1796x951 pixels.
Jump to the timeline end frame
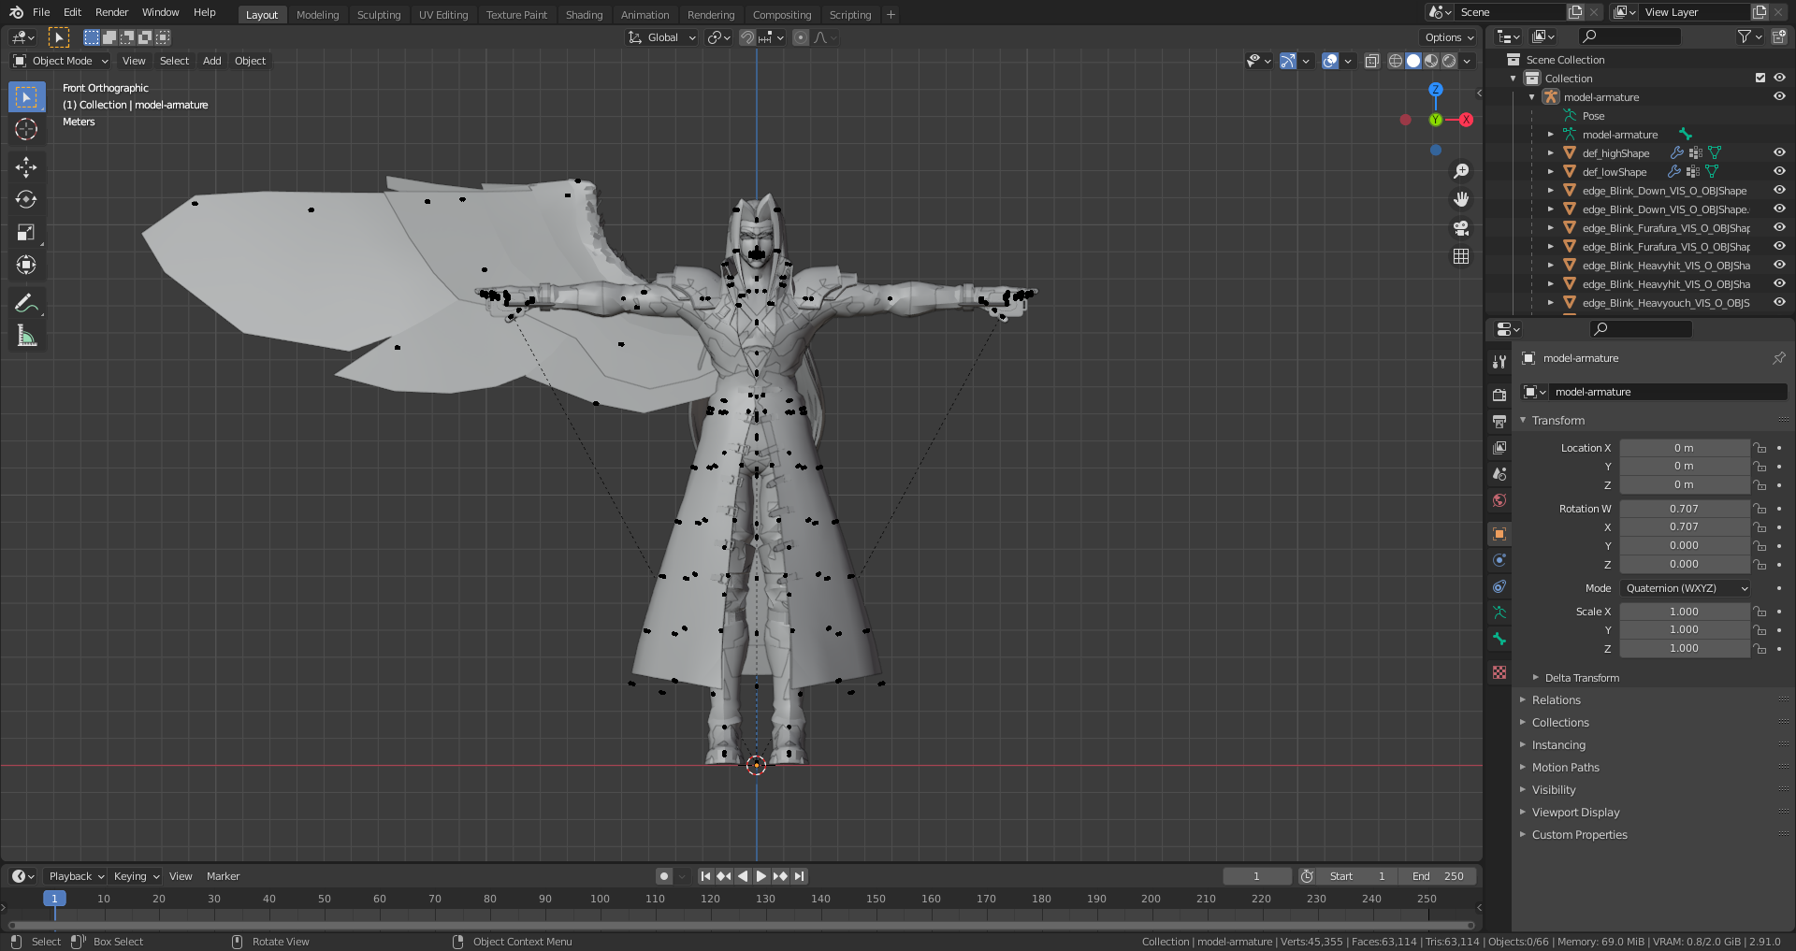(x=799, y=876)
